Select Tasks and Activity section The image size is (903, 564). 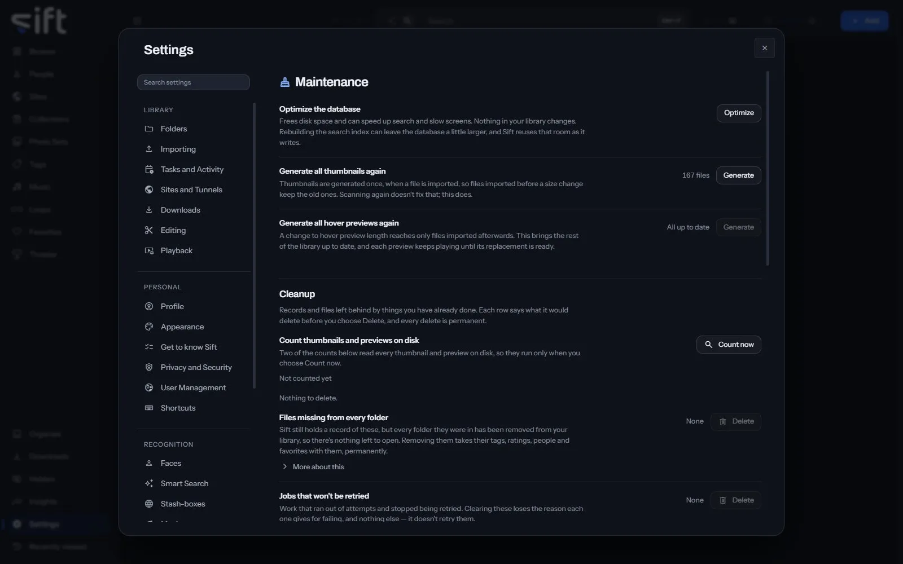pos(194,169)
